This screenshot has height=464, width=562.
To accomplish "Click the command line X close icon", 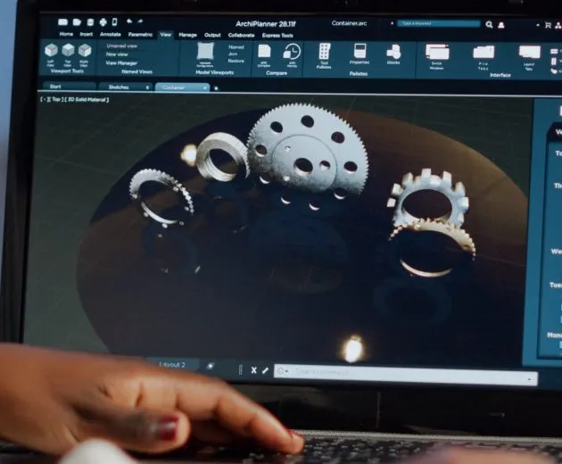I will [253, 370].
